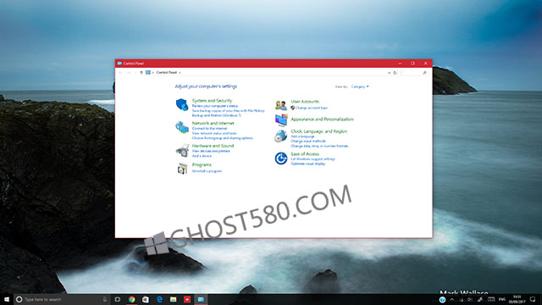Open Task View from the taskbar
The height and width of the screenshot is (305, 542).
(118, 299)
